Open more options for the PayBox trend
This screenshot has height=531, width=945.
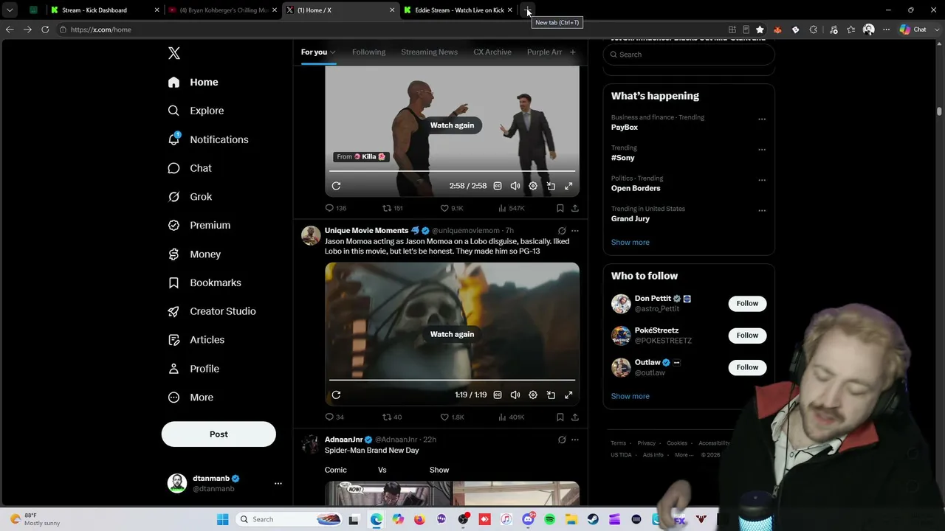tap(762, 119)
